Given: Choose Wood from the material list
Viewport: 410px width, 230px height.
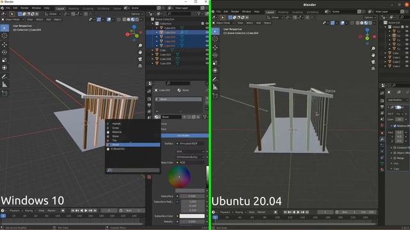Looking at the screenshot, I should pyautogui.click(x=133, y=145).
